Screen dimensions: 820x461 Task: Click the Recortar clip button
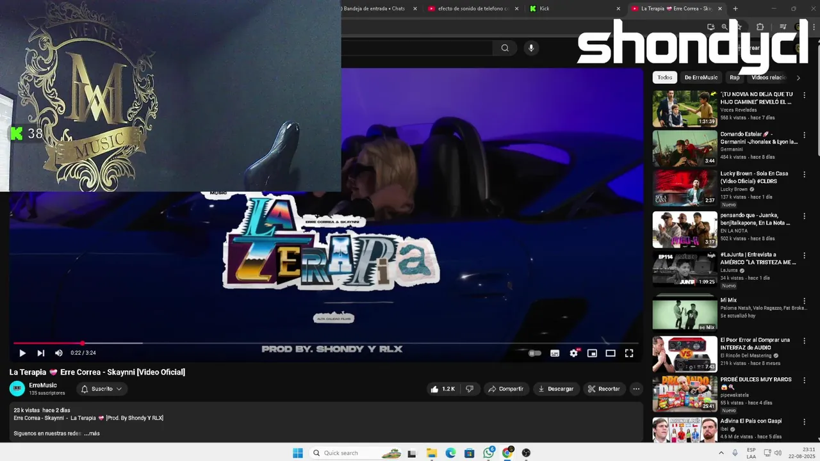point(604,389)
